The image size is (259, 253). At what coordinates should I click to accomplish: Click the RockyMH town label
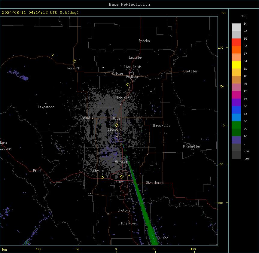74,68
